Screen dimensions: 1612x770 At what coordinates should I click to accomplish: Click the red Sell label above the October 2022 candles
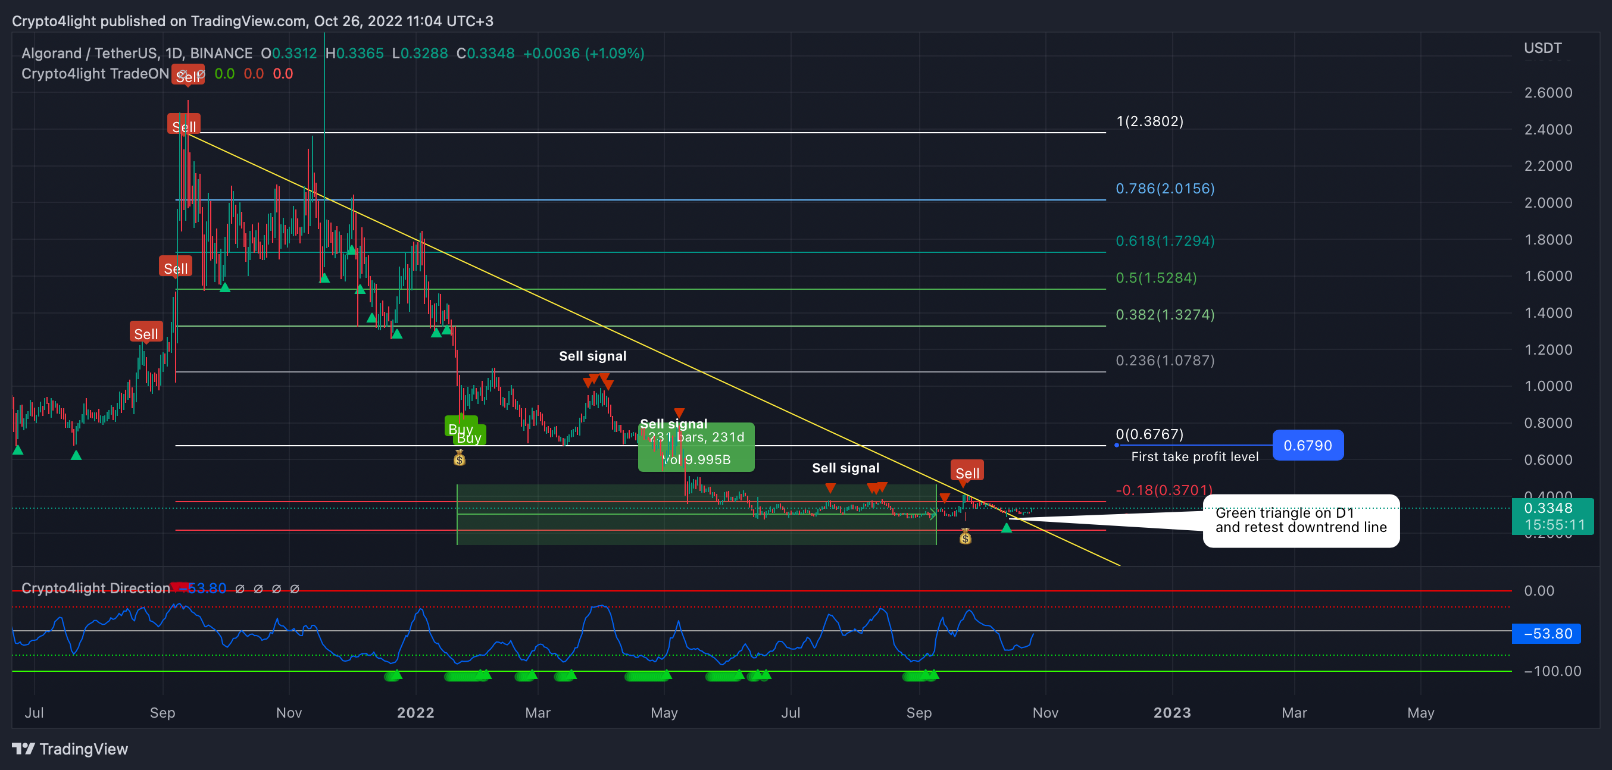coord(967,472)
